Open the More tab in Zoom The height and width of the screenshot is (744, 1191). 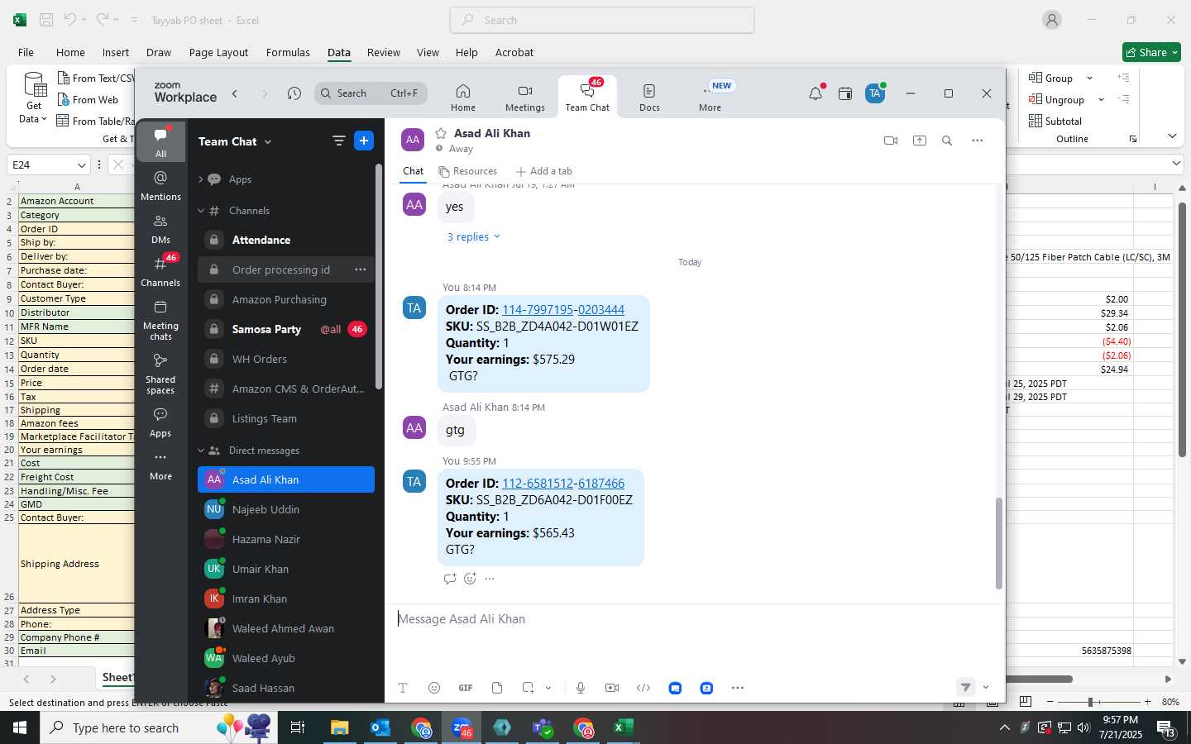click(710, 98)
